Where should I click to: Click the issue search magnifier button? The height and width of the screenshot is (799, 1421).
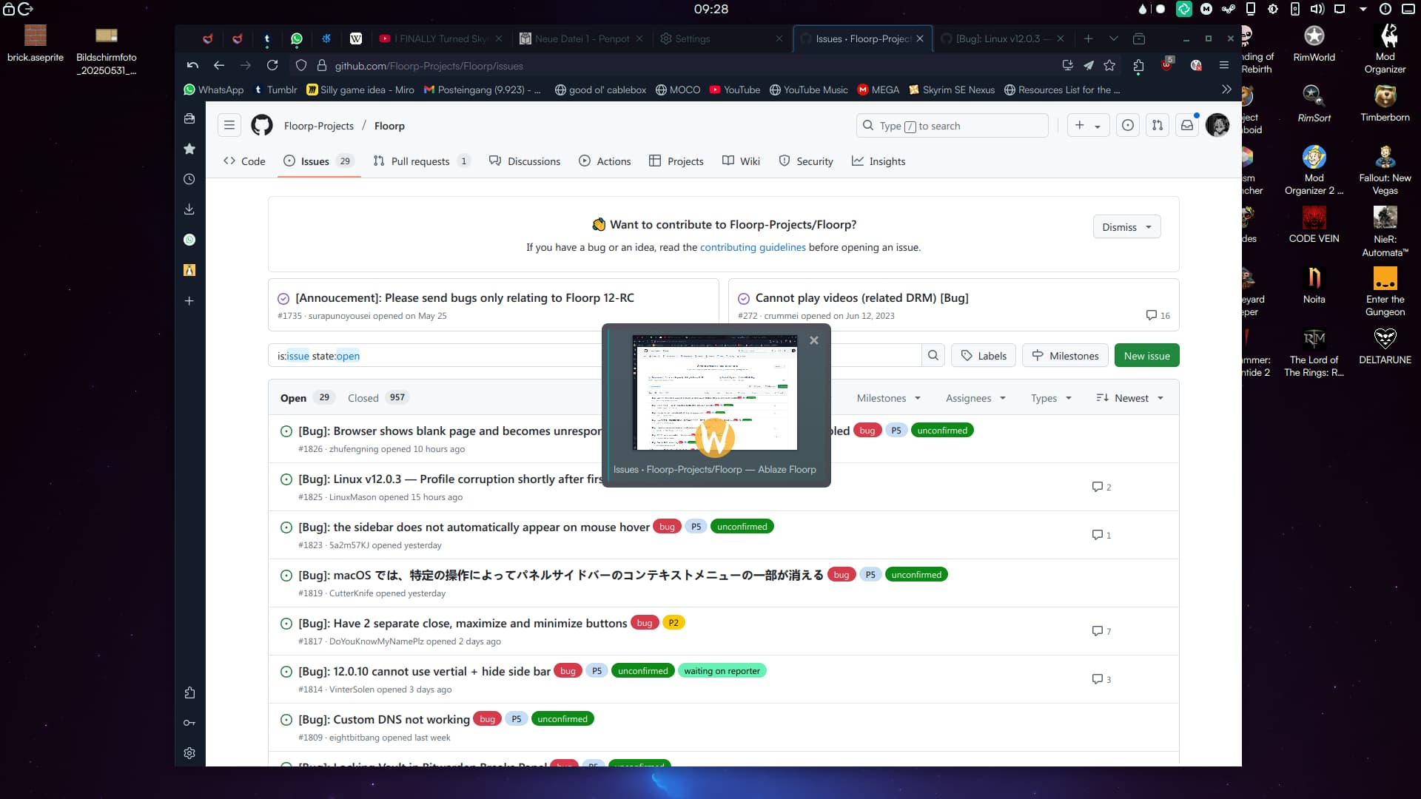(933, 356)
